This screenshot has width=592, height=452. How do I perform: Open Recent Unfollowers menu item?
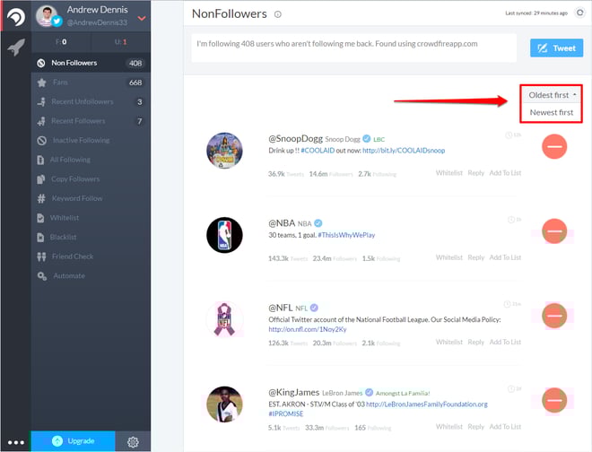click(x=91, y=101)
